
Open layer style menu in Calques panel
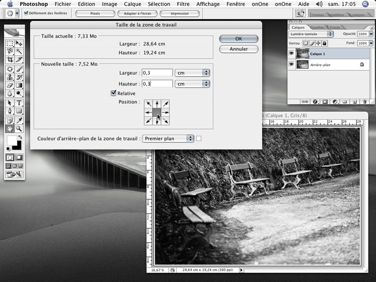click(315, 102)
